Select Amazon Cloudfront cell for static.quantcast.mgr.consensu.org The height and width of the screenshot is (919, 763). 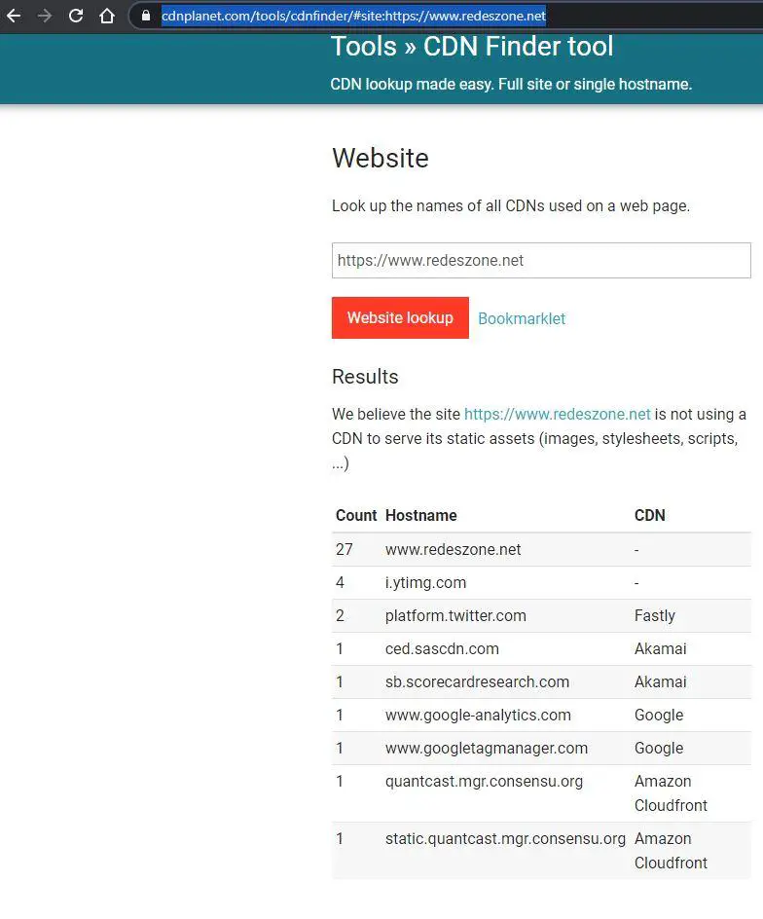point(671,851)
